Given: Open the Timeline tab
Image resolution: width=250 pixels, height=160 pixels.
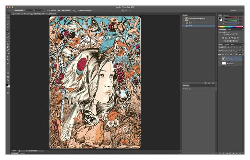Looking at the screenshot, I should click(x=22, y=153).
